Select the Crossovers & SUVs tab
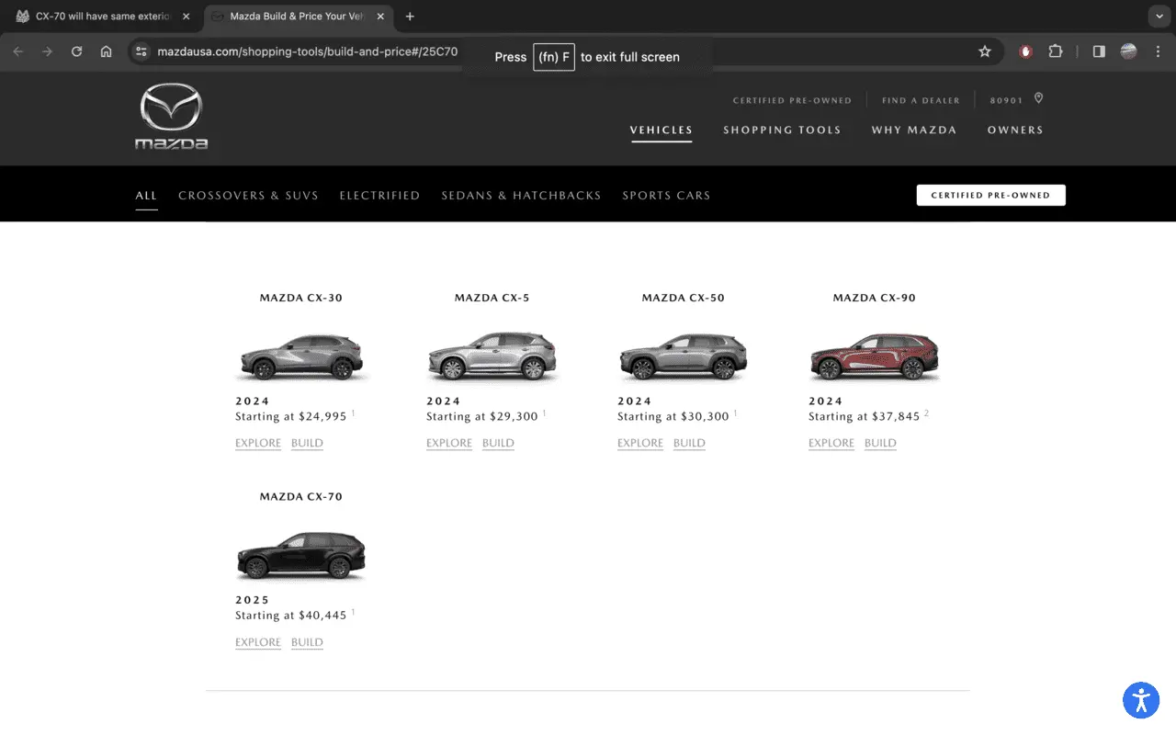The width and height of the screenshot is (1176, 735). click(248, 196)
